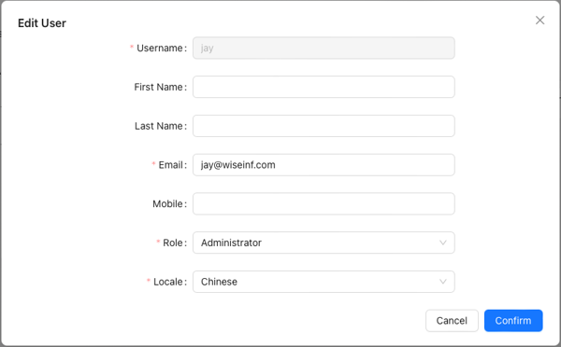
Task: Click the disabled Username field showing jay
Action: tap(324, 48)
